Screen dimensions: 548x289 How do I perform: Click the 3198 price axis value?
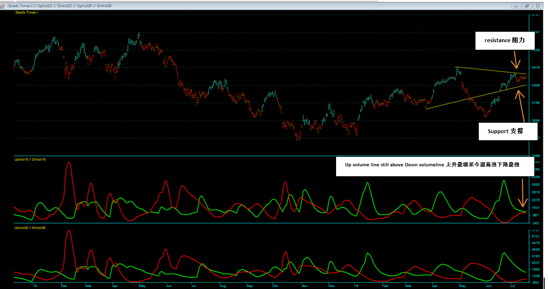(x=536, y=103)
